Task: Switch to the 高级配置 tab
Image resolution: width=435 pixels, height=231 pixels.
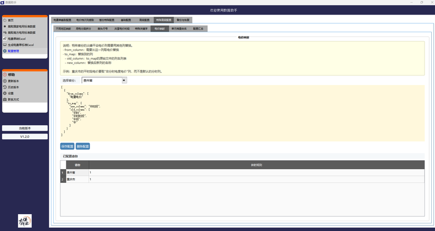Action: 144,20
